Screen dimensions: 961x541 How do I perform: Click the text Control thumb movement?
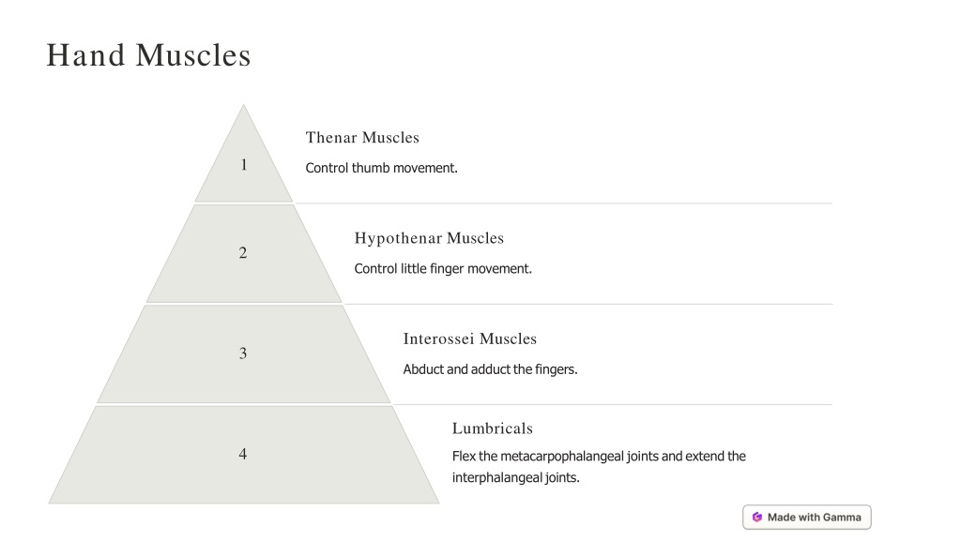(381, 168)
